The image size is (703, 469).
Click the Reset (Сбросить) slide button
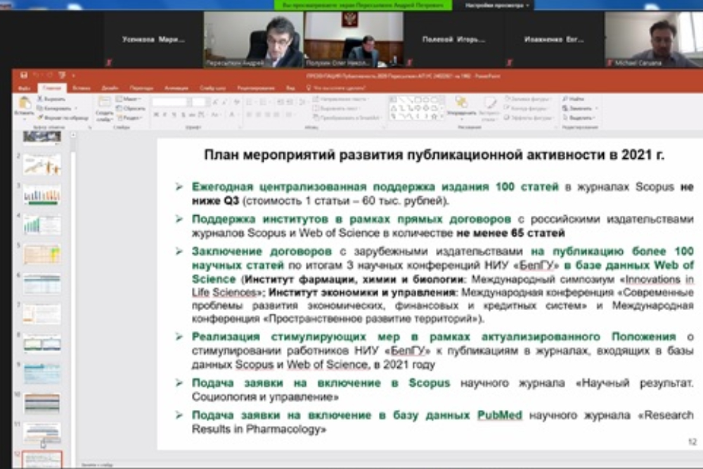point(132,109)
